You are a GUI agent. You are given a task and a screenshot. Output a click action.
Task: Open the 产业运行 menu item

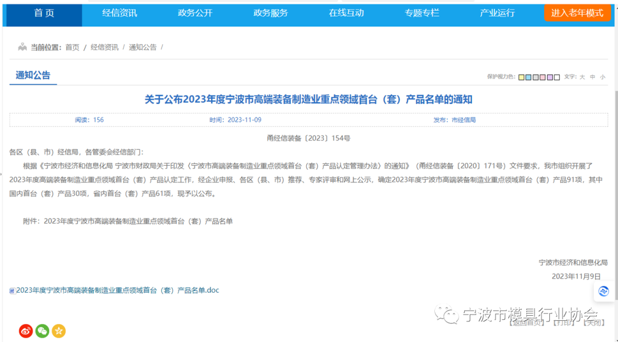[497, 13]
